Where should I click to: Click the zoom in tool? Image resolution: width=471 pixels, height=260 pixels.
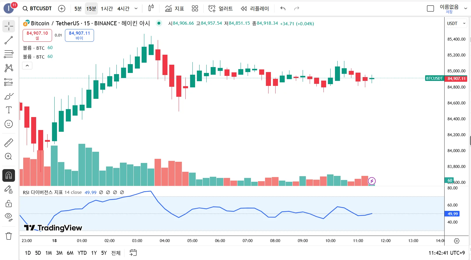pyautogui.click(x=9, y=156)
